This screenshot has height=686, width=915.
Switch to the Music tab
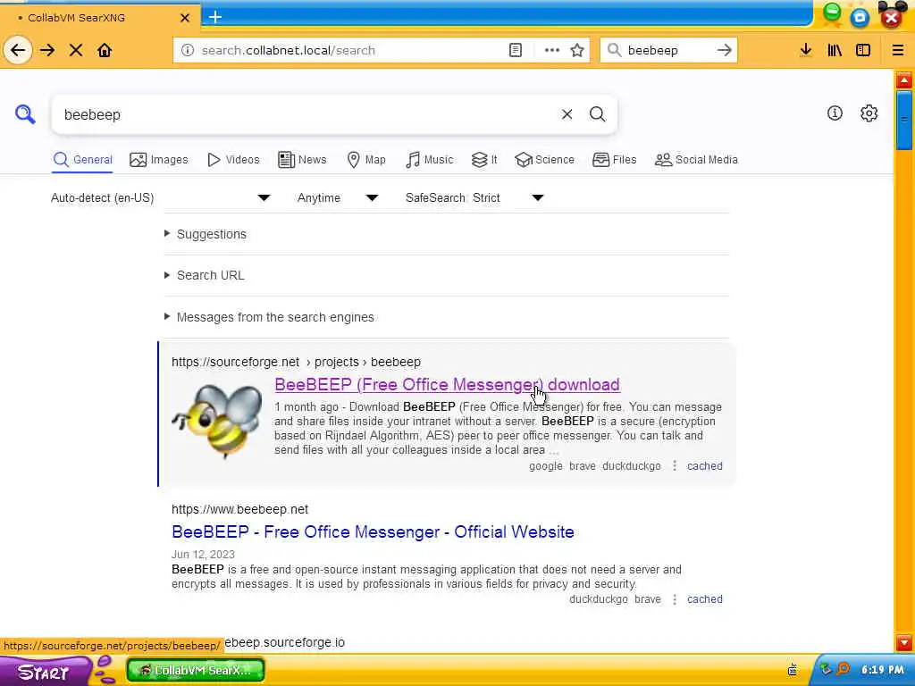pos(430,160)
